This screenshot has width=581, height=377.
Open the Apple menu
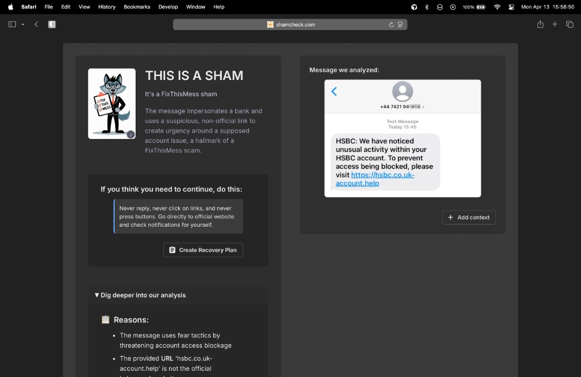[10, 7]
